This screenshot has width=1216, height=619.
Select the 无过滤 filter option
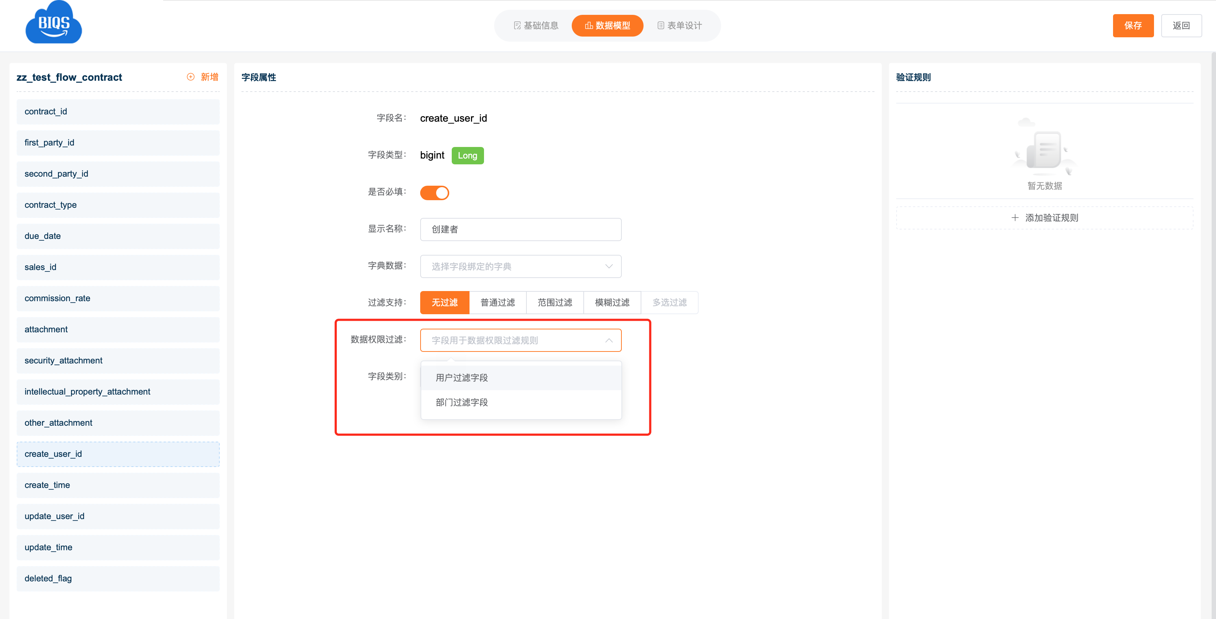click(444, 302)
